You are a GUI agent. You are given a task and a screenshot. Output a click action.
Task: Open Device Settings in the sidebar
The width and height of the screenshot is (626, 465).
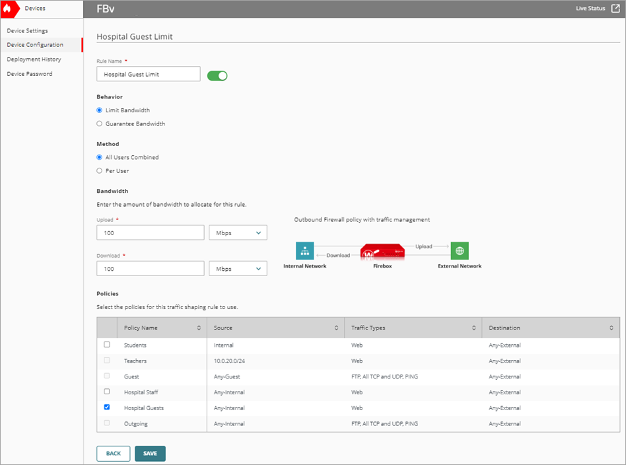(x=27, y=30)
